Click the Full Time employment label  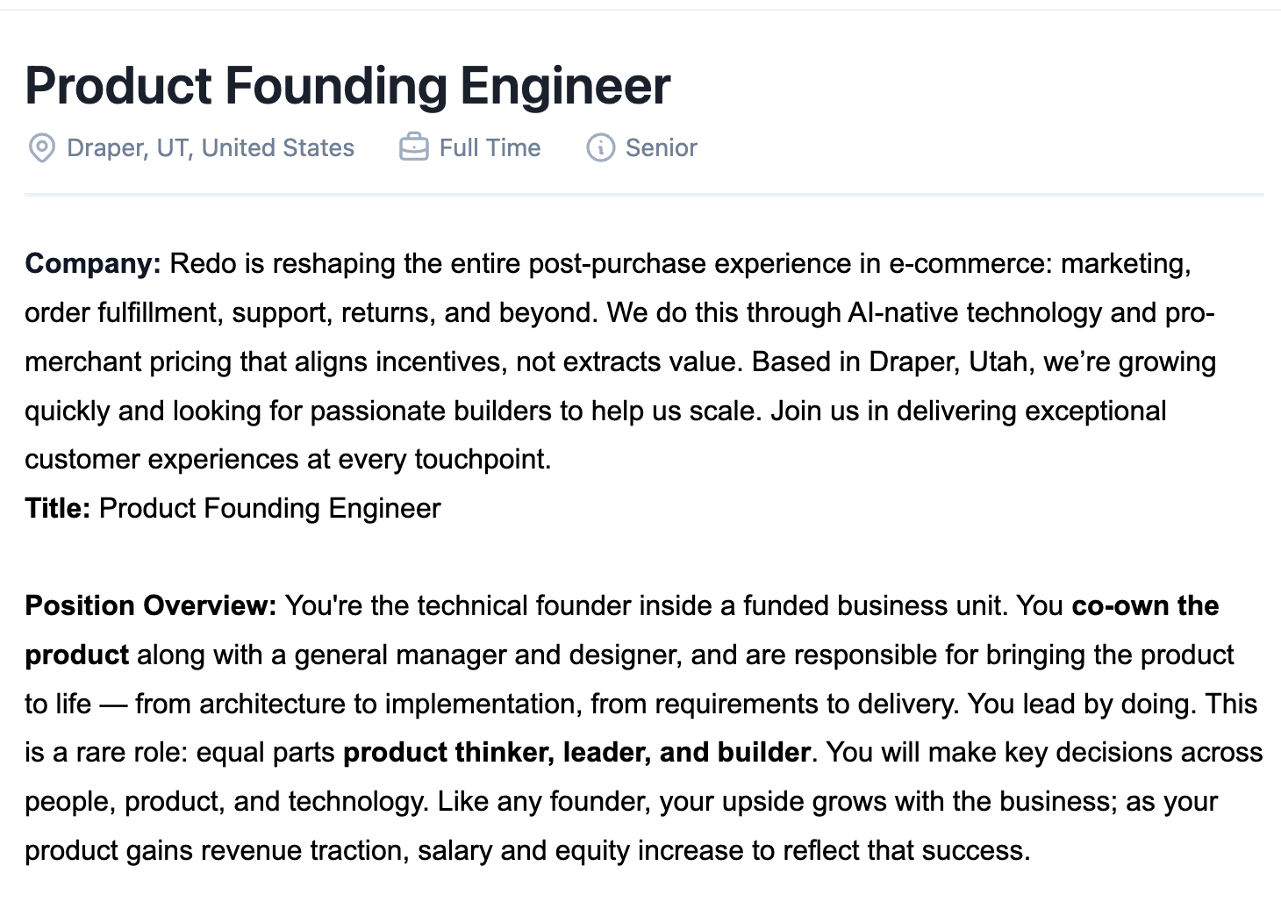(490, 147)
